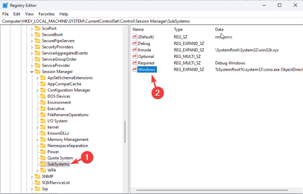Click the SecureBoot folder icon
Viewport: 303px width, 194px height.
[x=37, y=34]
